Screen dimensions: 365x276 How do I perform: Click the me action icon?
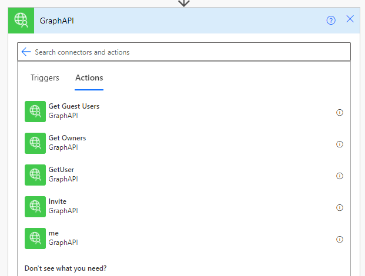pyautogui.click(x=35, y=238)
